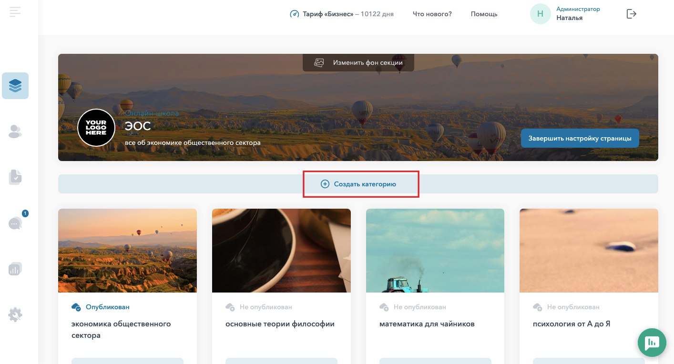Toggle the hamburger sidebar menu
The height and width of the screenshot is (364, 674).
tap(15, 12)
